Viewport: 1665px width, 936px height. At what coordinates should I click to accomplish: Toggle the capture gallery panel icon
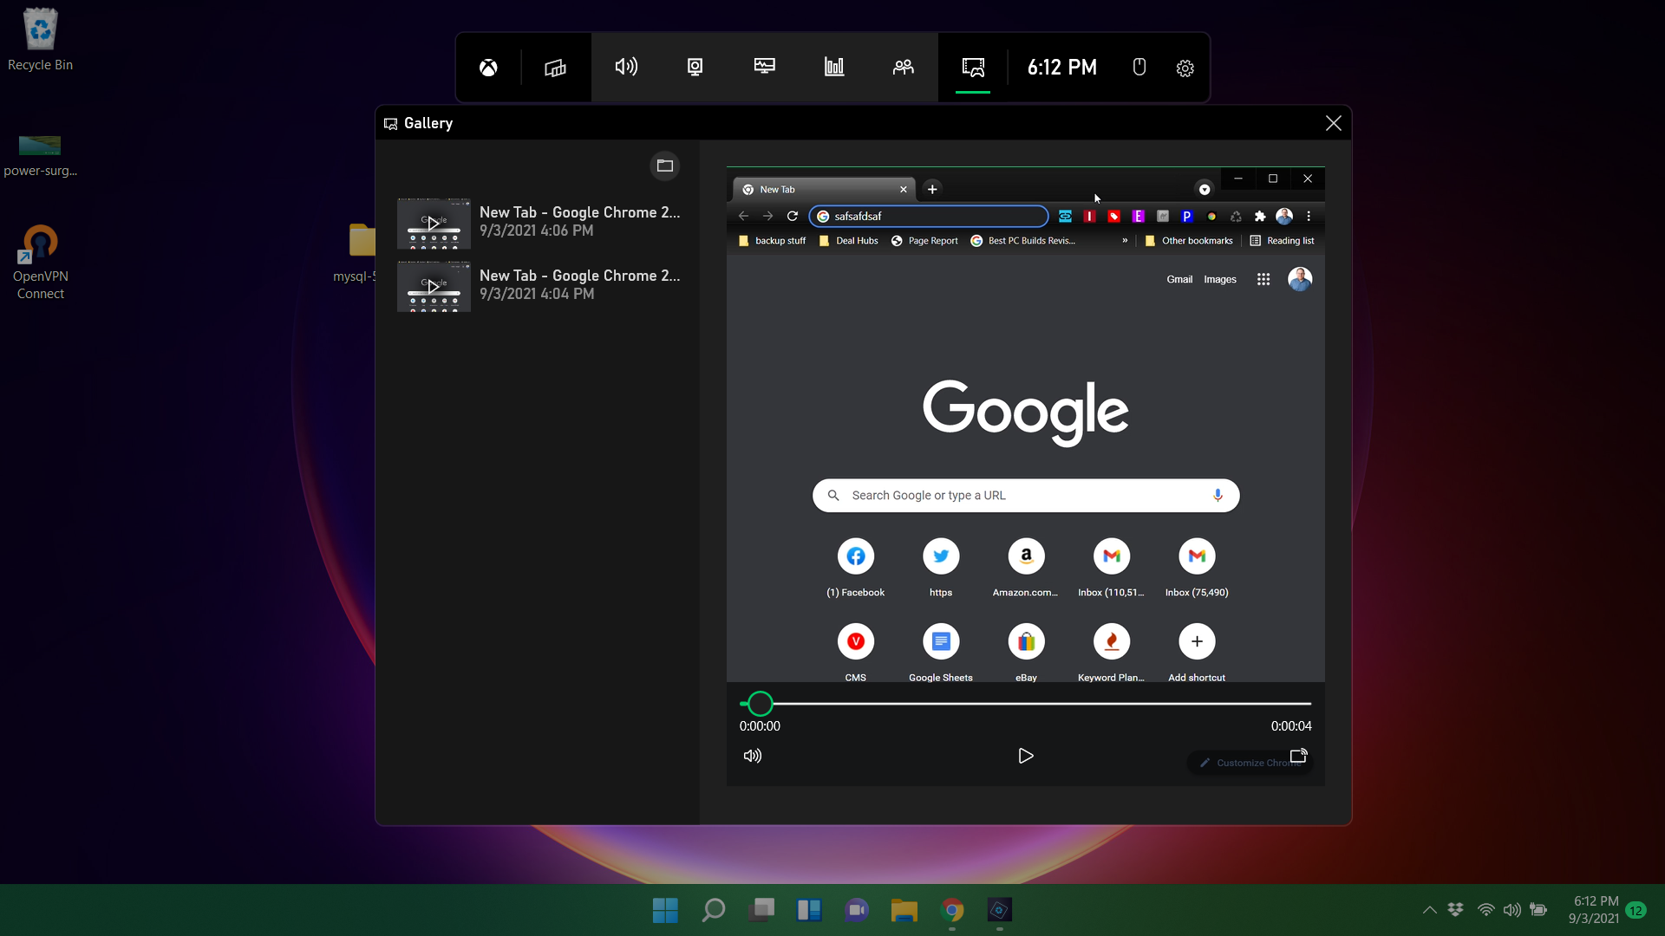pyautogui.click(x=973, y=66)
